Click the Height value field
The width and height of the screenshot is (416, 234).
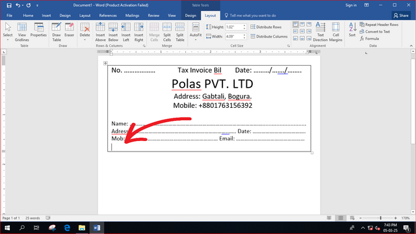click(234, 27)
